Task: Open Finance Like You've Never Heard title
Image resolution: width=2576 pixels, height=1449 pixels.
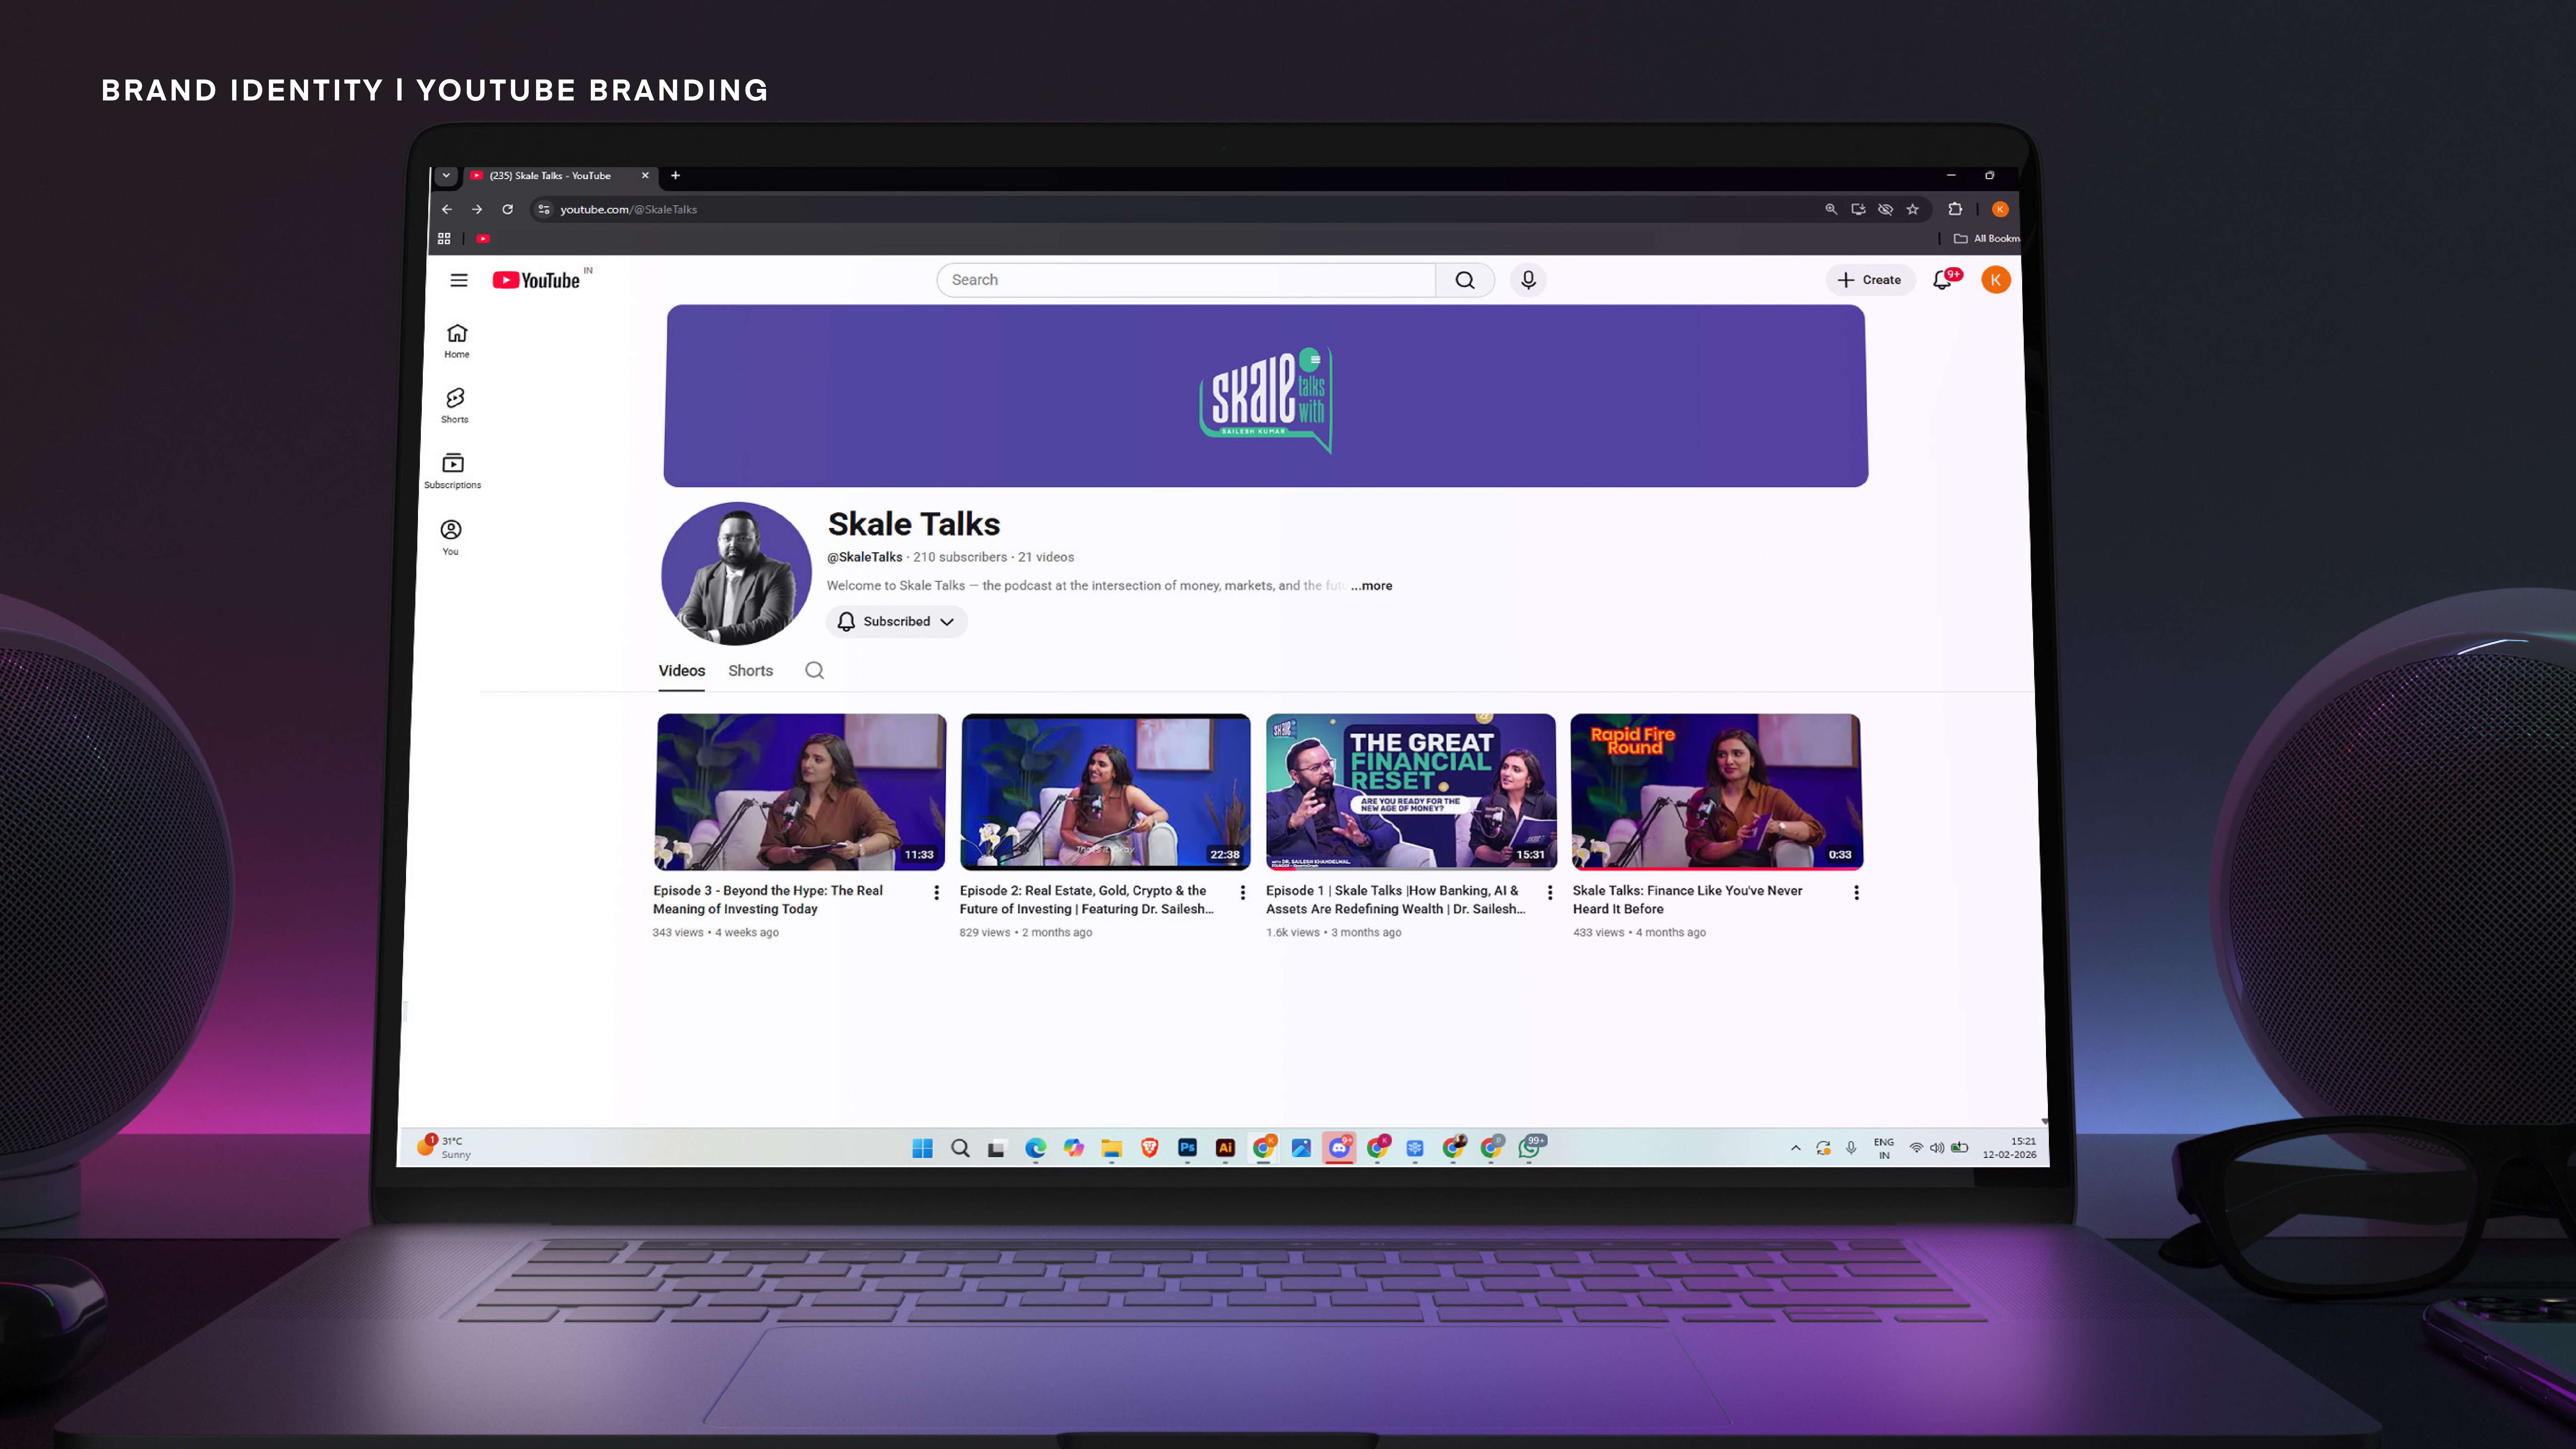Action: (x=1688, y=900)
